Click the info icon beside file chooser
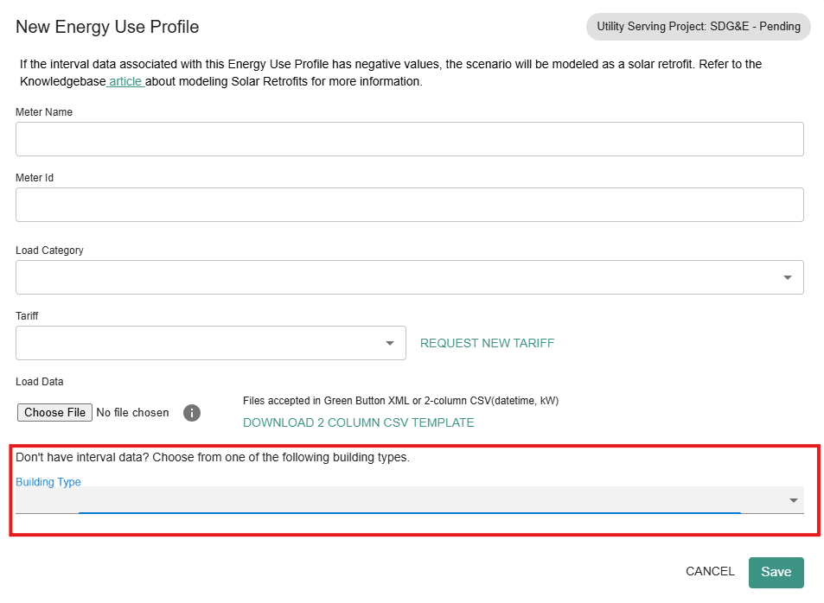This screenshot has width=824, height=603. pos(192,413)
